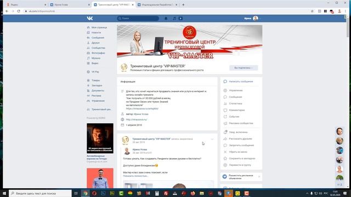Switch to the Яндекс browser tab
The height and width of the screenshot is (197, 351).
coord(26,4)
